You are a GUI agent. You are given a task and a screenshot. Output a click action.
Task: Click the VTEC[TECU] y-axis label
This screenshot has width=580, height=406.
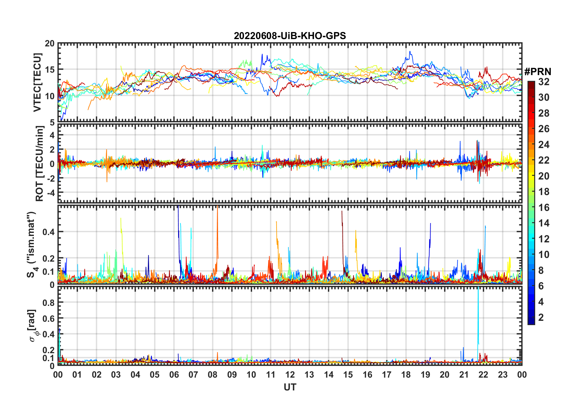[x=37, y=82]
